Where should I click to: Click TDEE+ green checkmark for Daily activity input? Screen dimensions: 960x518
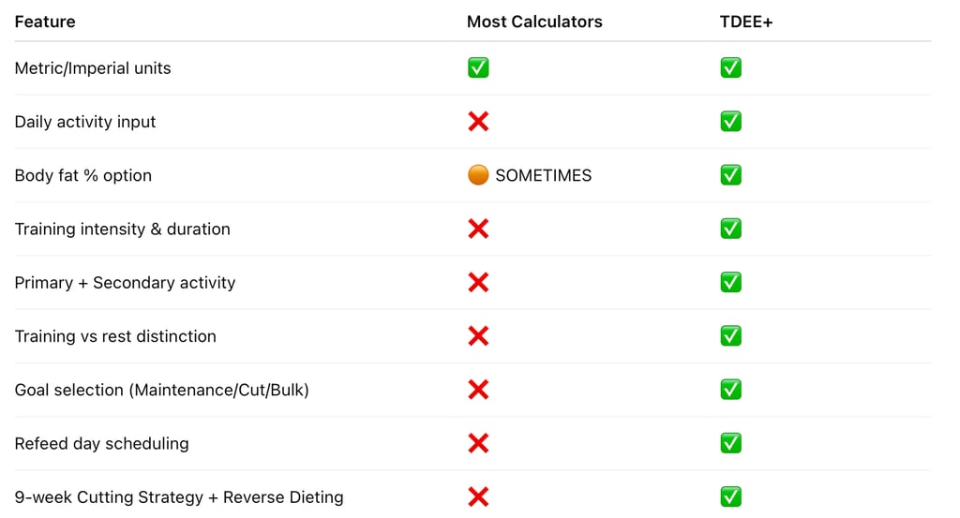[731, 121]
